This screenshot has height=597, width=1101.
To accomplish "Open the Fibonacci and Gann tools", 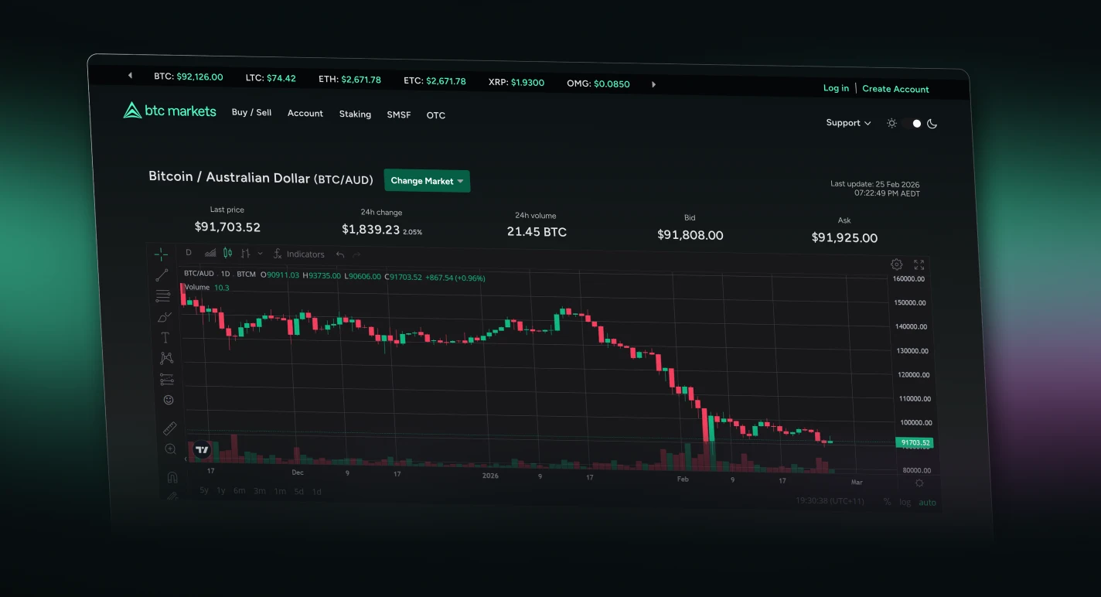I will [162, 295].
